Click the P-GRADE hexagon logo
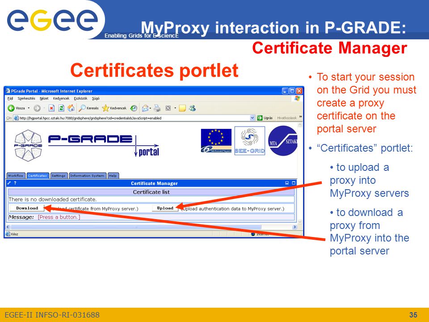429x322 pixels. (x=28, y=145)
